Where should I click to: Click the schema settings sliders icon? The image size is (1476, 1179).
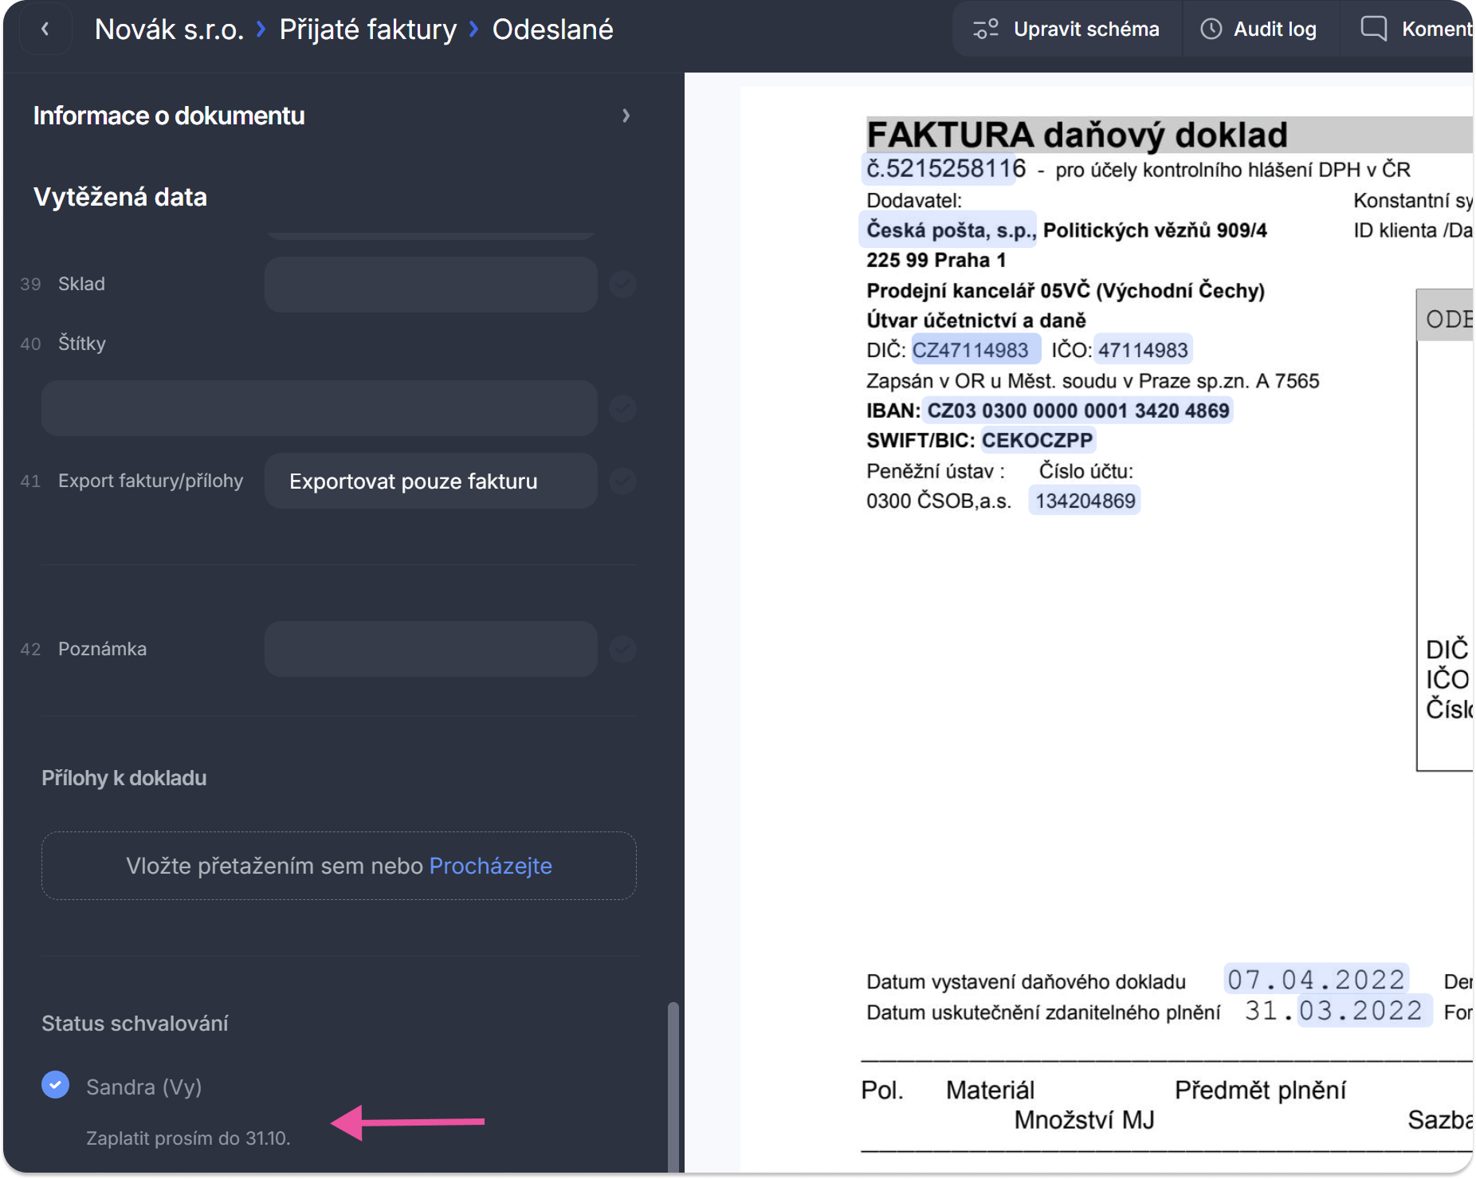tap(986, 29)
